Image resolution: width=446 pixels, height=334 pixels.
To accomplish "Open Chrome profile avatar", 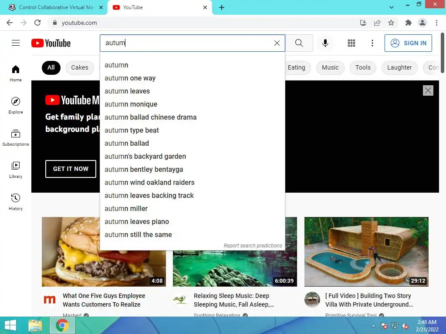I will coord(422,23).
